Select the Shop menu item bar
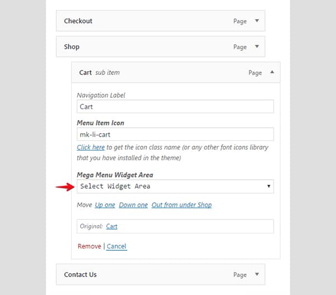This screenshot has height=295, width=336. coord(161,46)
